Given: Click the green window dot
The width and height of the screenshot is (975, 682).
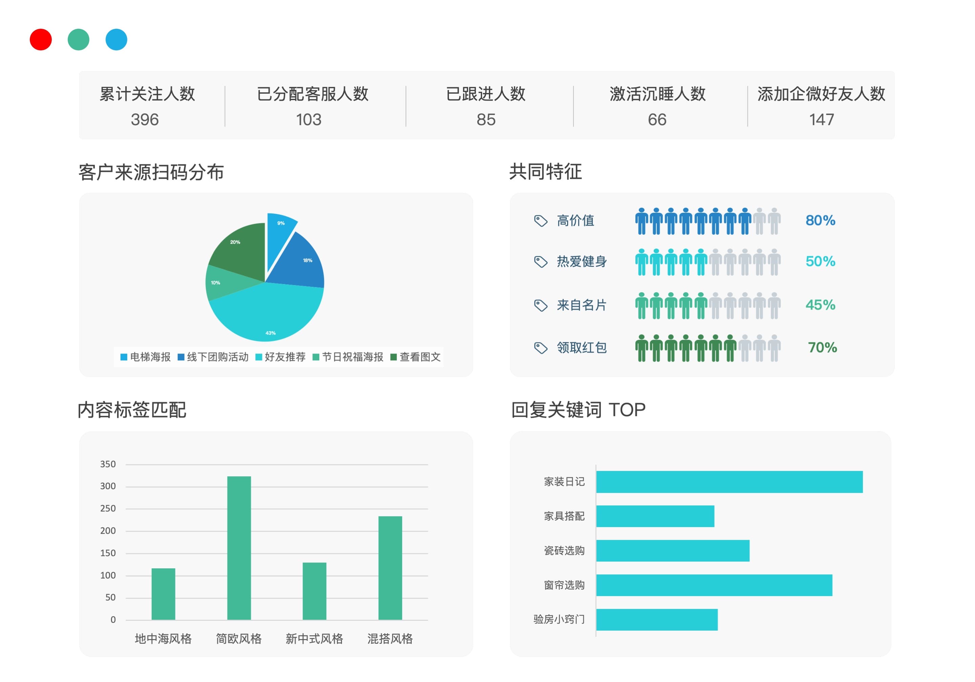Looking at the screenshot, I should [79, 40].
